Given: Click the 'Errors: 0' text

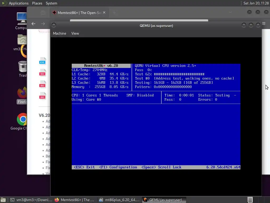Looking at the screenshot, I should tap(208, 99).
